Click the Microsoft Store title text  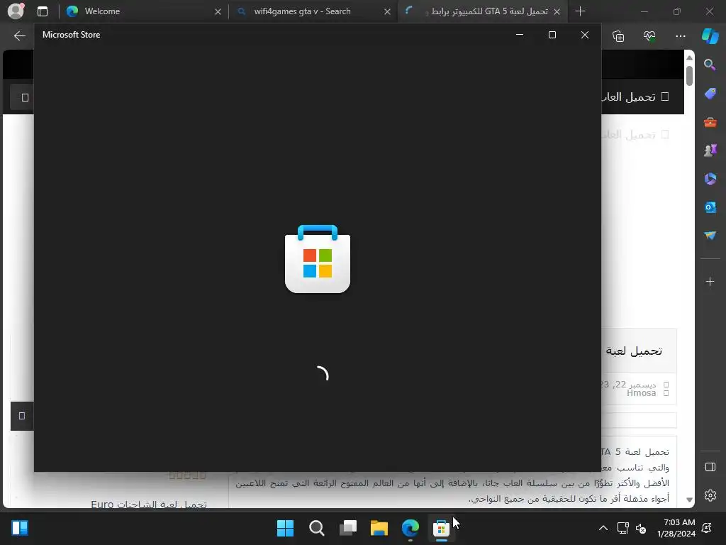point(72,35)
